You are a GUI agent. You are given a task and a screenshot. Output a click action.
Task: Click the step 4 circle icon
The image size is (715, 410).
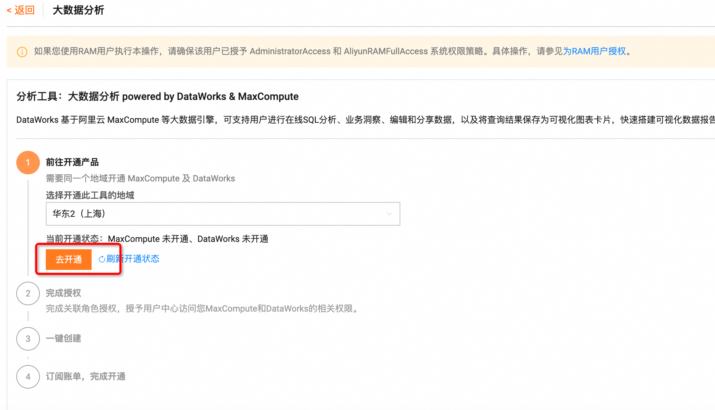(28, 377)
